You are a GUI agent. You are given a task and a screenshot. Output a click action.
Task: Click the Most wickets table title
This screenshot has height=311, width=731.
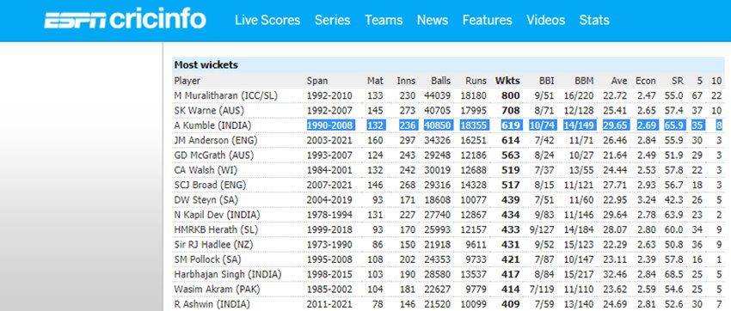click(x=206, y=65)
